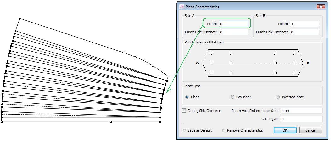
Task: Click the Punch Hole Distance from Side field
Action: (301, 111)
